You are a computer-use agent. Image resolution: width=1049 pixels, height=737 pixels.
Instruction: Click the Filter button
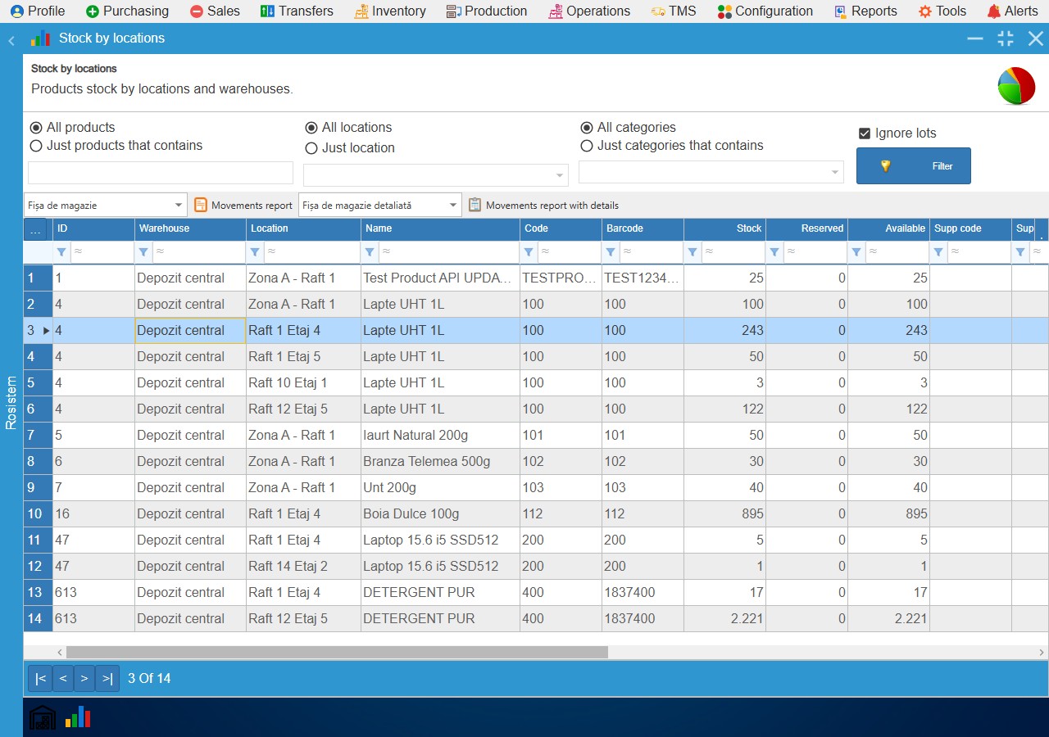[914, 165]
